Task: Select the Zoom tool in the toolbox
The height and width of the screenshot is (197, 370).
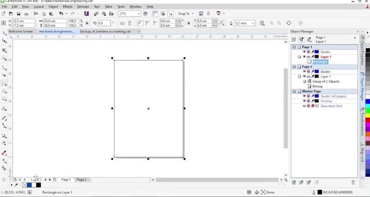Action: (x=4, y=58)
